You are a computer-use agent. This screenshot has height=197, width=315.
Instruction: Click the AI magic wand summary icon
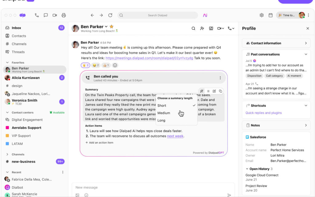[x=202, y=91]
